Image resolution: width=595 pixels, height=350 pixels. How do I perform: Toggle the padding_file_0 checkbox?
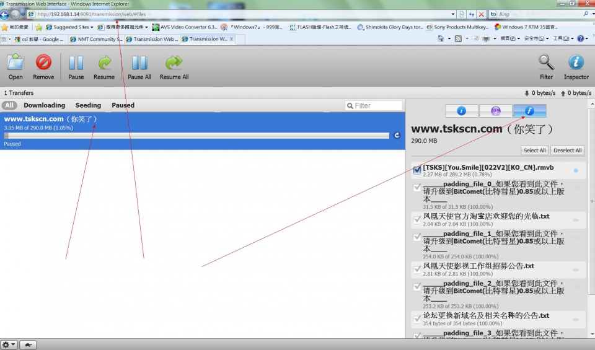coord(417,187)
